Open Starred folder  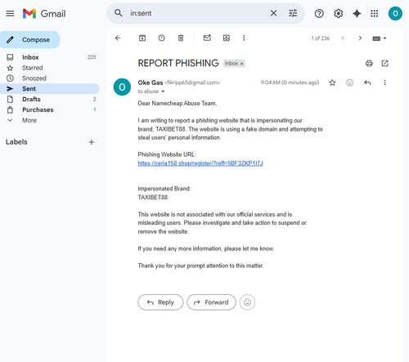[x=50, y=68]
